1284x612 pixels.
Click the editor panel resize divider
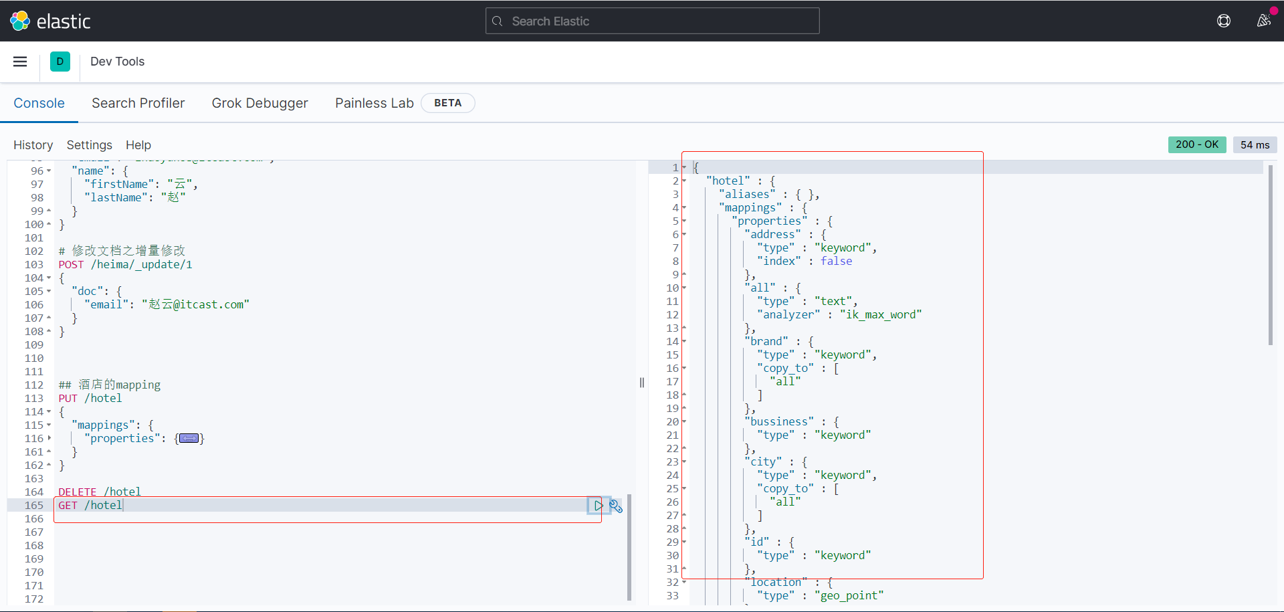642,383
